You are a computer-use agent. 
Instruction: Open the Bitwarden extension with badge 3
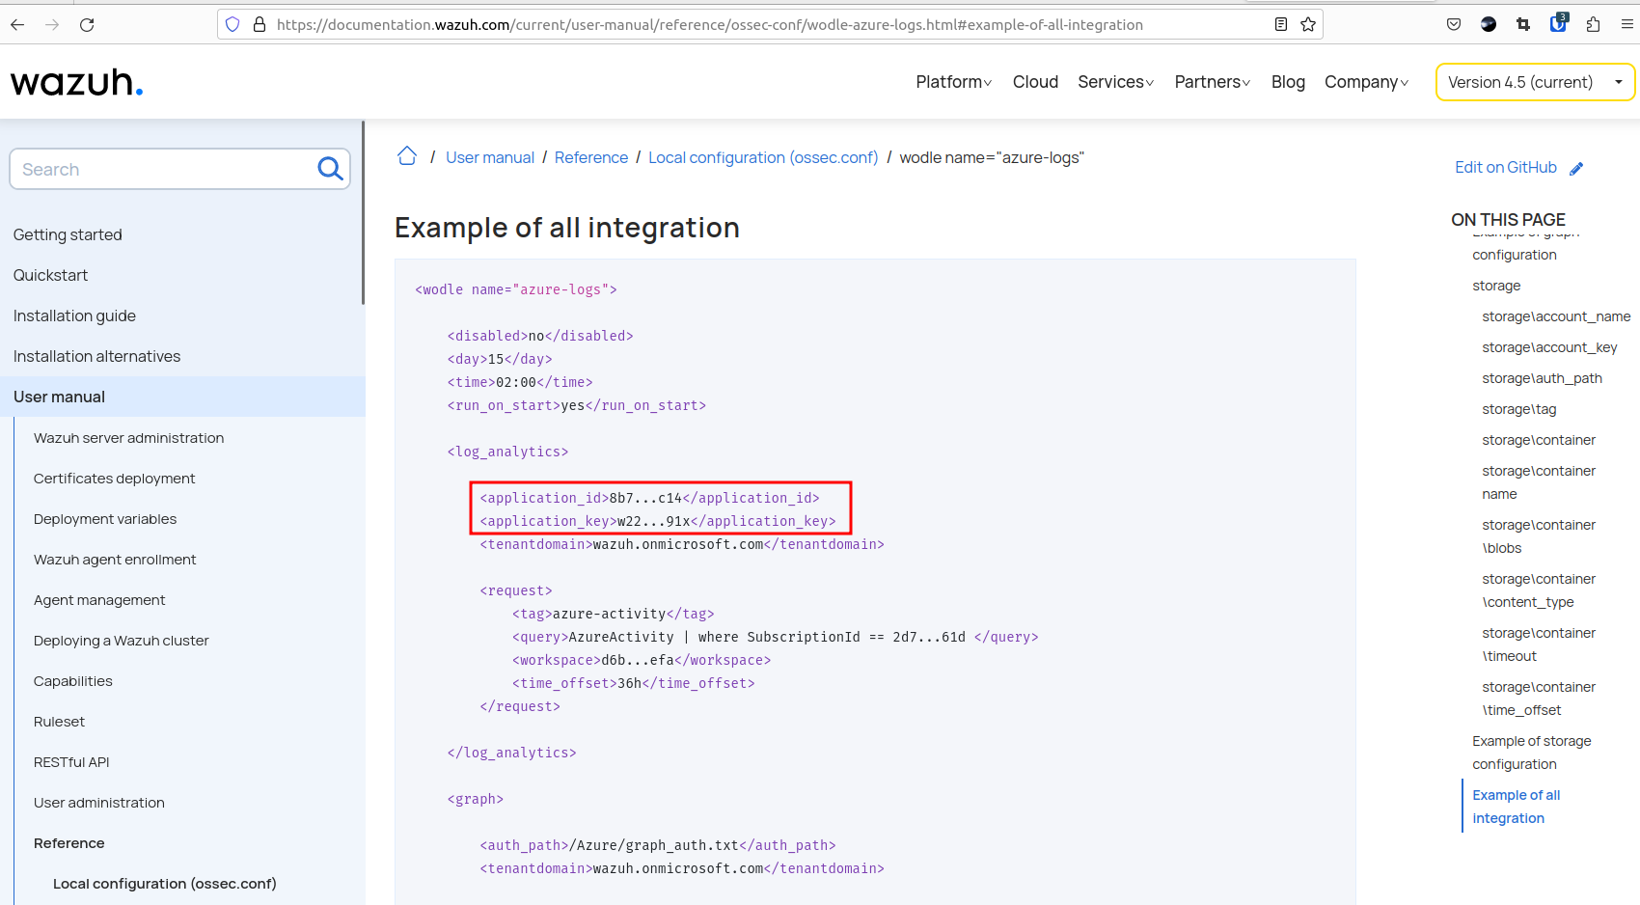coord(1558,24)
